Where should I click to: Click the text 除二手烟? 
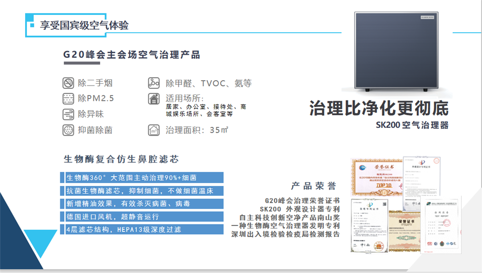point(95,83)
